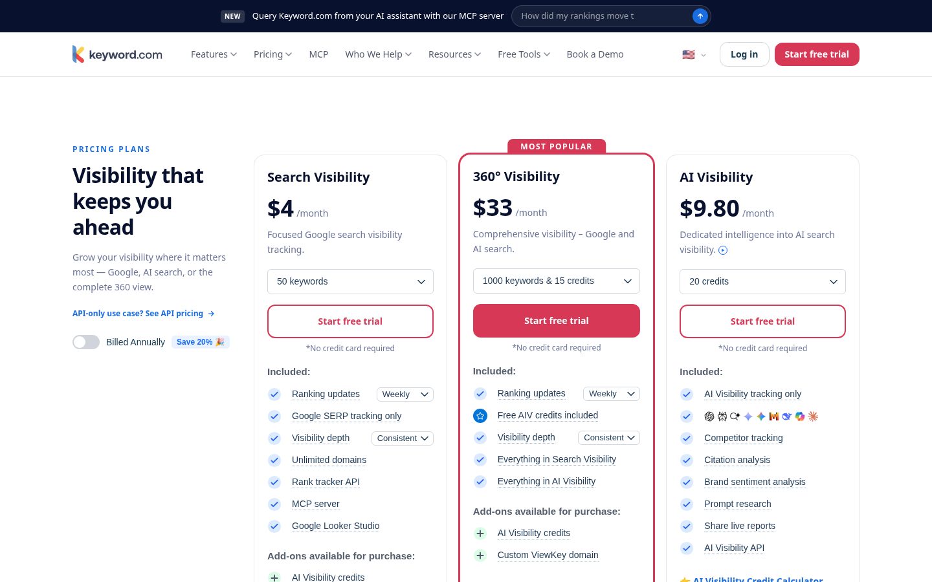The width and height of the screenshot is (932, 582).
Task: Open the Features menu
Action: click(214, 54)
